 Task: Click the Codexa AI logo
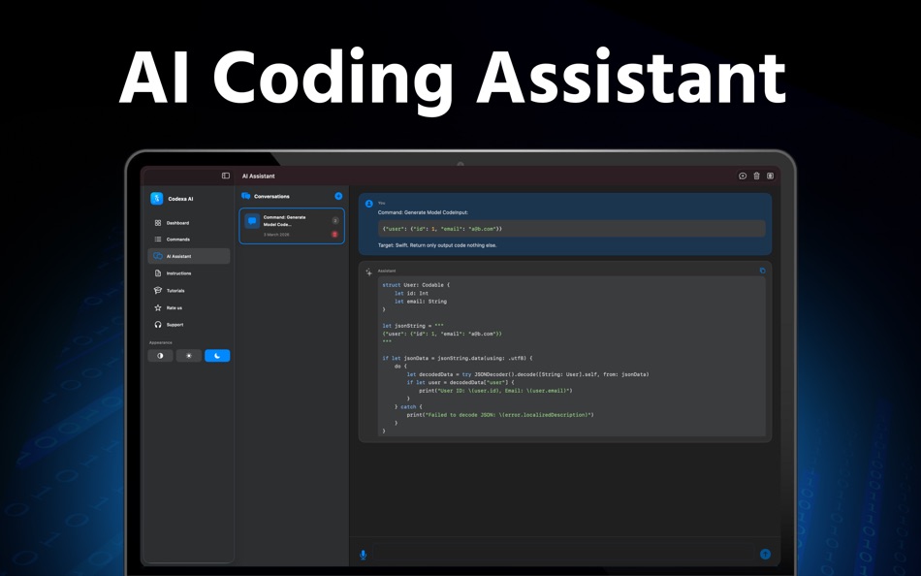coord(156,199)
